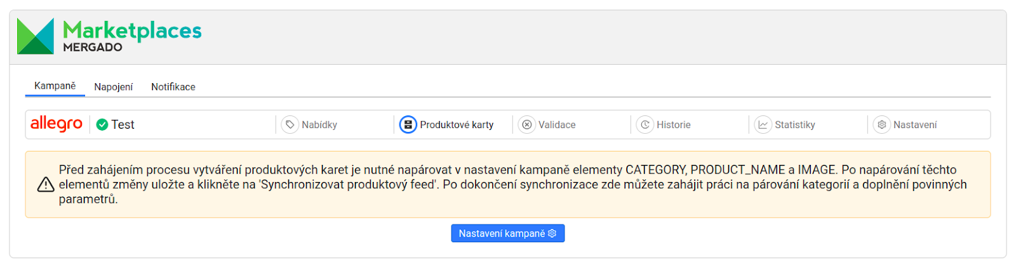Click the allegro logo
The height and width of the screenshot is (279, 1016).
57,124
